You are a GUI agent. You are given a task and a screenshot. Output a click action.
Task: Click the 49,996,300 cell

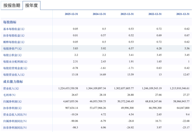tap(127, 108)
